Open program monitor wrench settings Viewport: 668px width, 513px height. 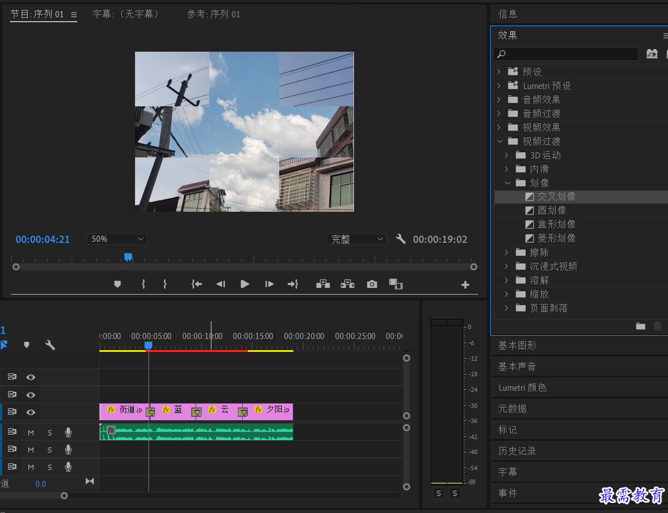(x=401, y=239)
